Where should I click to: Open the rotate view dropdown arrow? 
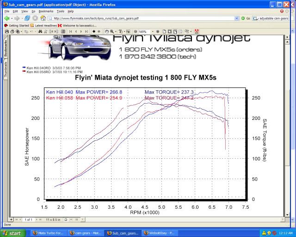191,31
